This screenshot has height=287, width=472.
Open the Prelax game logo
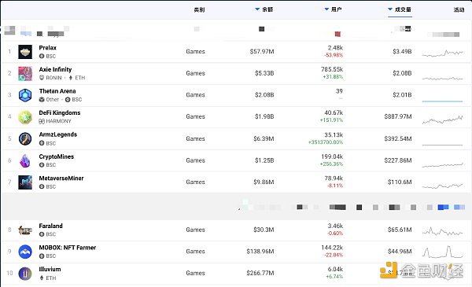(x=25, y=52)
